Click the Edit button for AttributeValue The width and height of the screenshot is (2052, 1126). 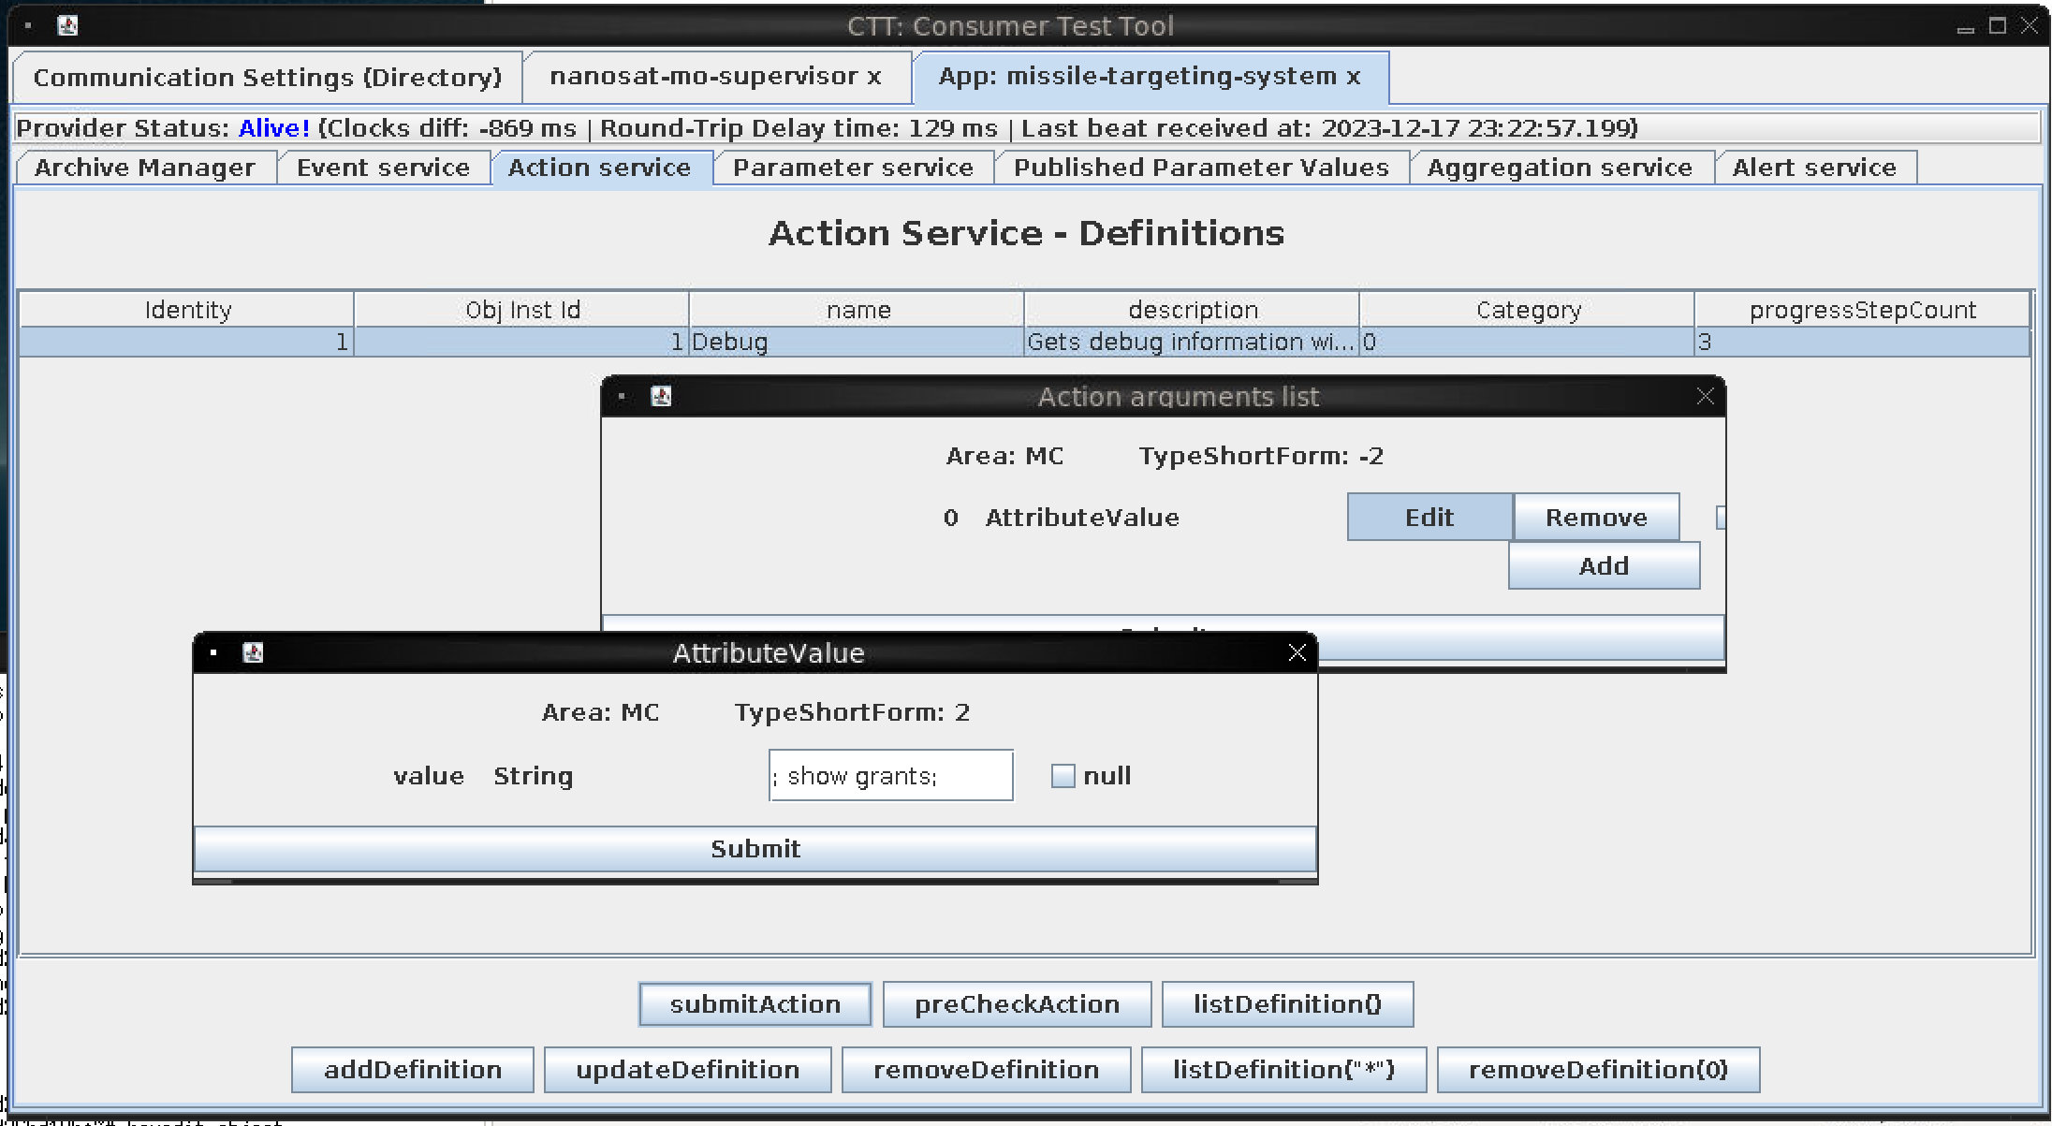click(x=1429, y=518)
